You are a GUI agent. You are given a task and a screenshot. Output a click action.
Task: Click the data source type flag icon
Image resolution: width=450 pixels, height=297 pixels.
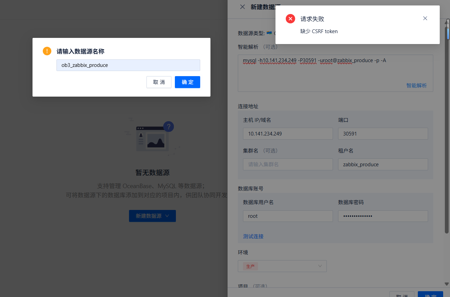click(x=269, y=33)
